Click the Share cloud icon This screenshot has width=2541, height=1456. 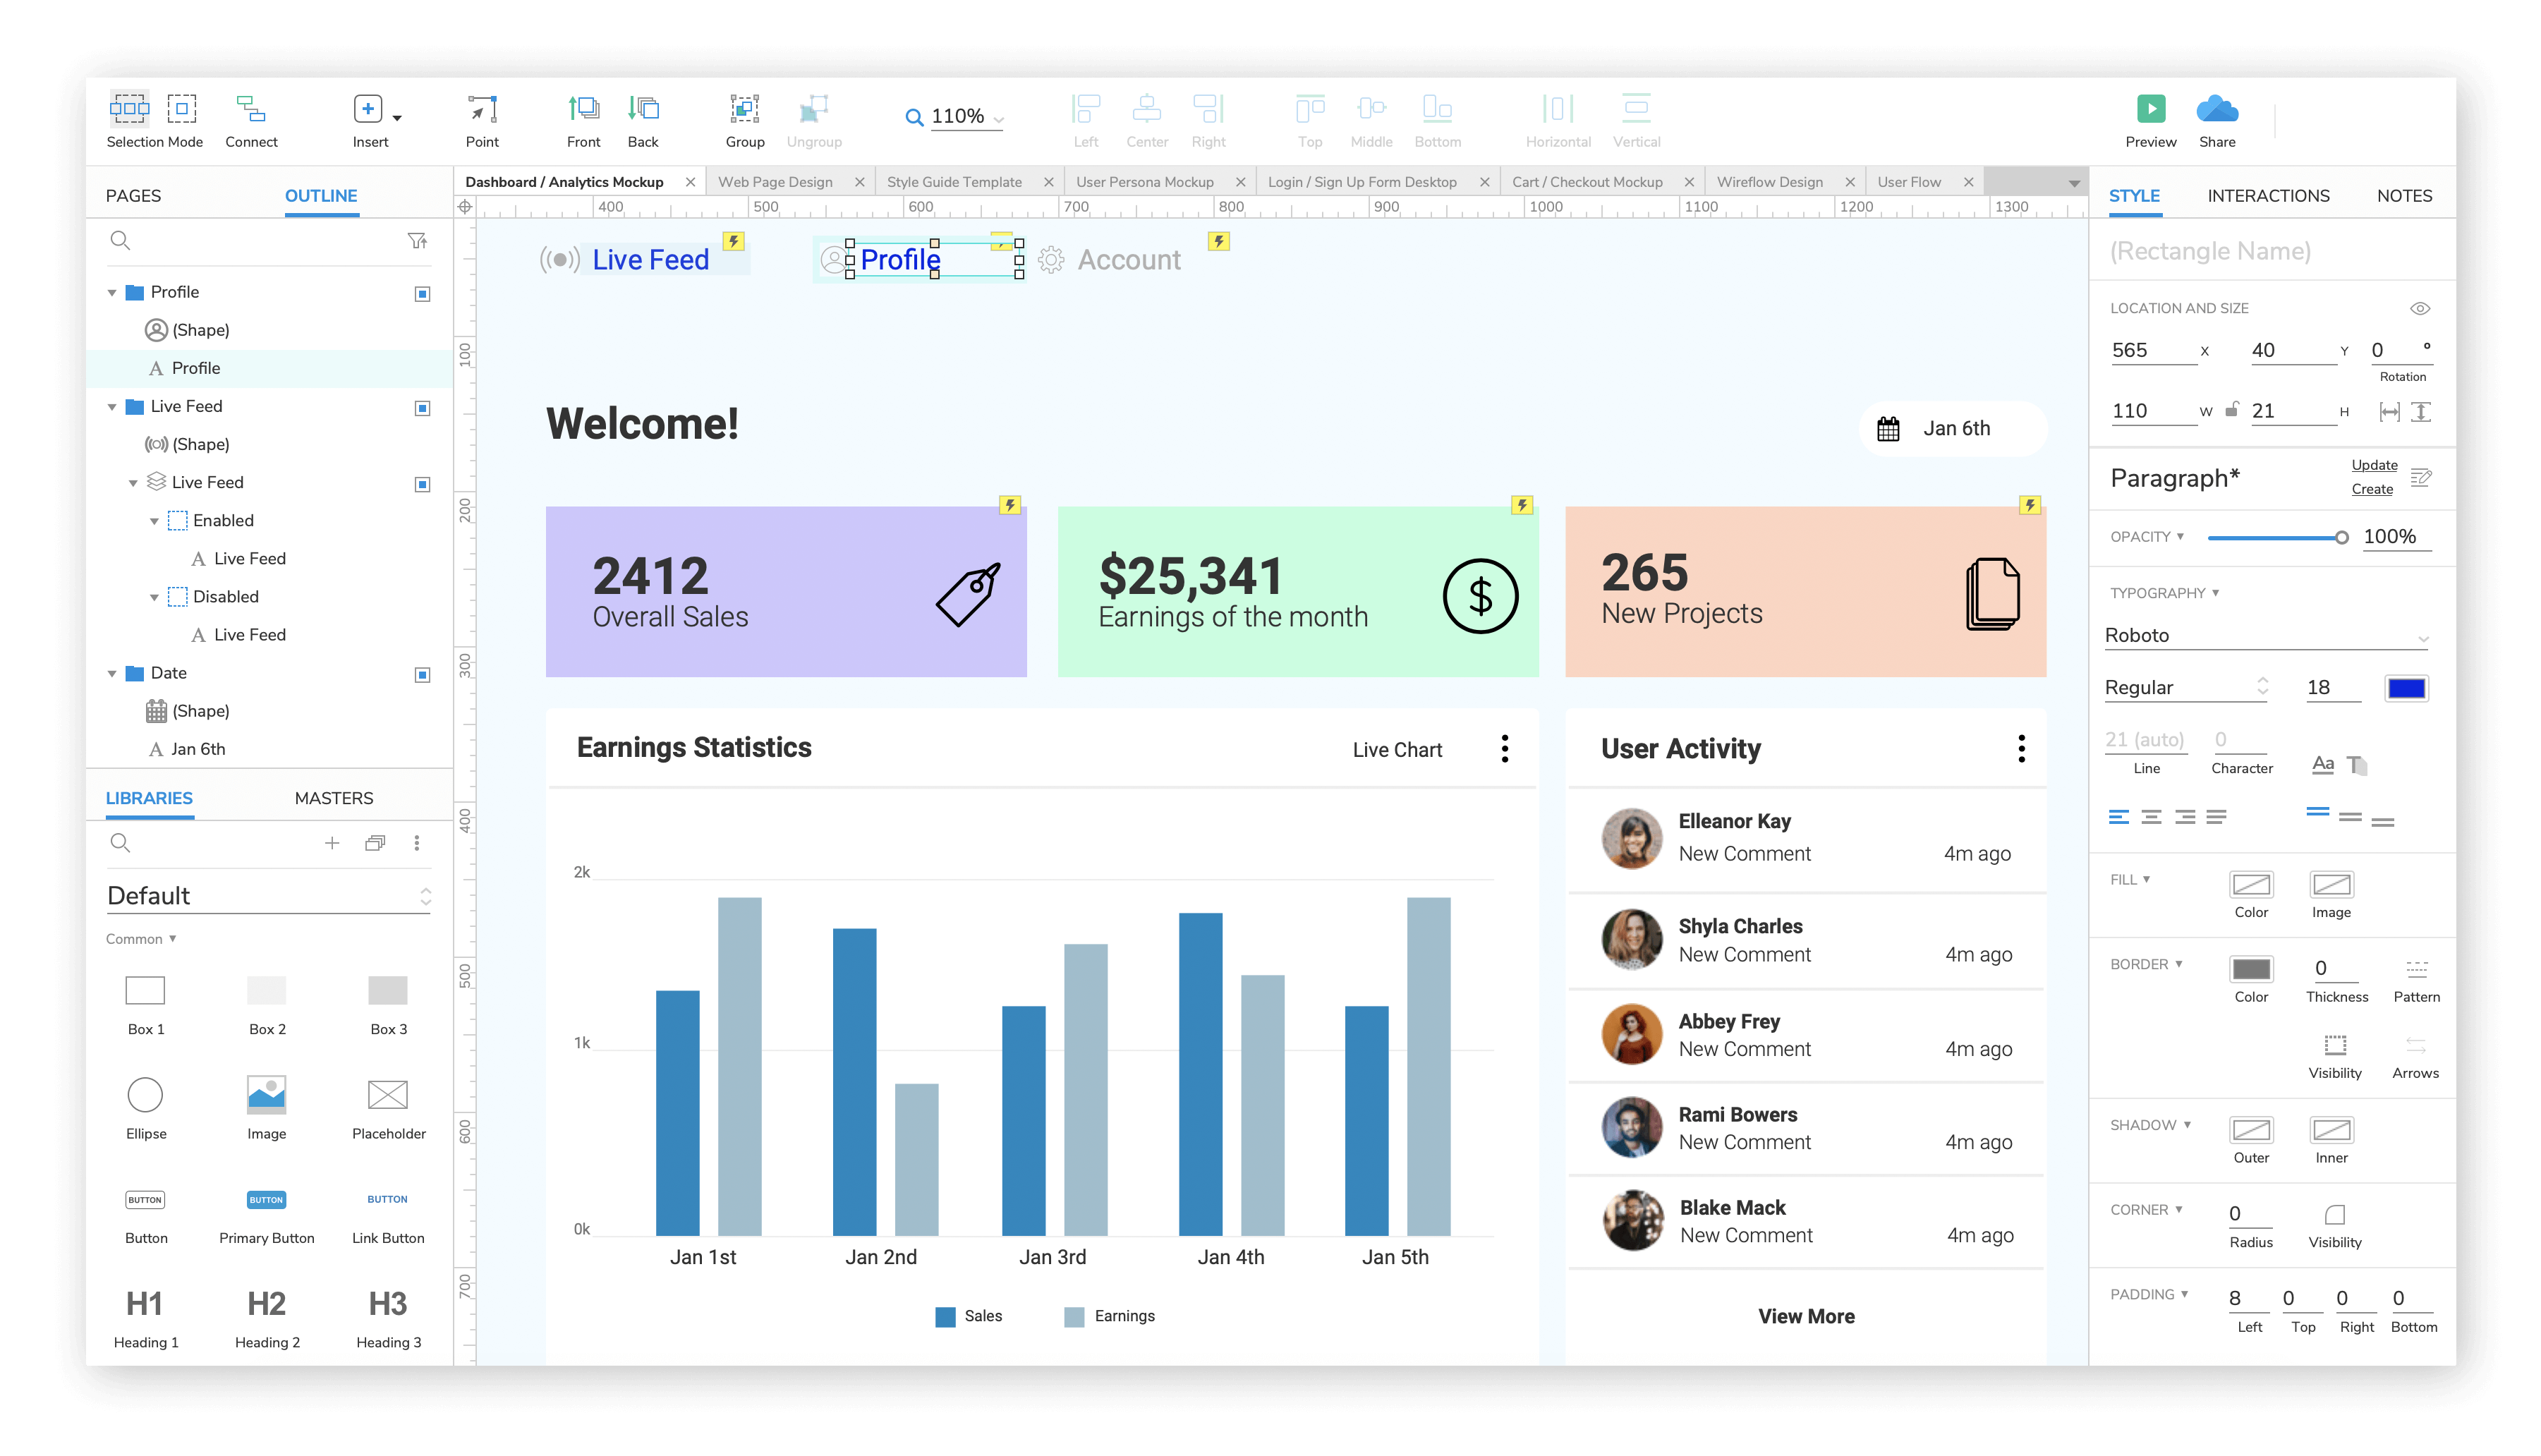(2216, 109)
